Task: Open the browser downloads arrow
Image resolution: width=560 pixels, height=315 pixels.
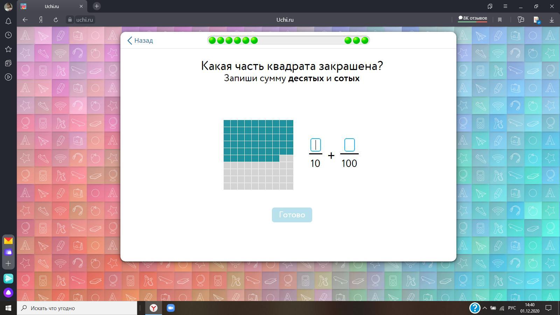Action: click(552, 20)
